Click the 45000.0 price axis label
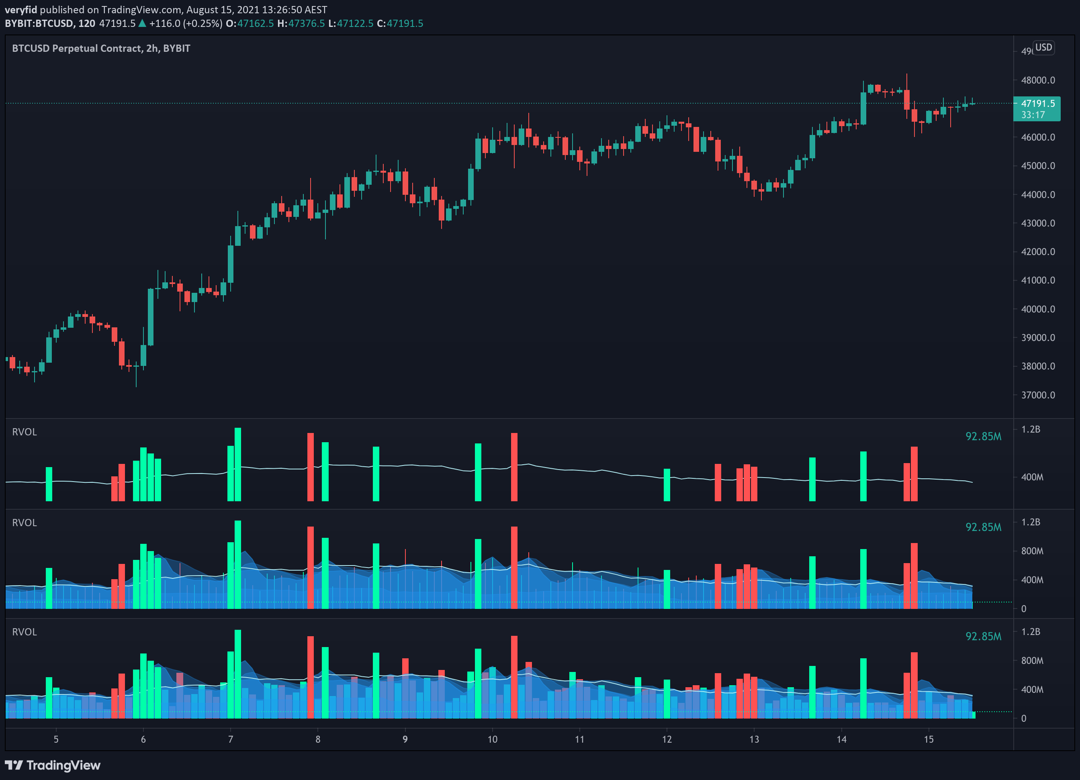 point(1038,165)
